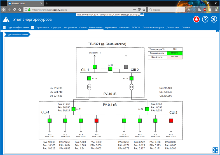Viewport: 220px width, 155px height.
Task: Open the help question mark icon
Action: (205, 19)
